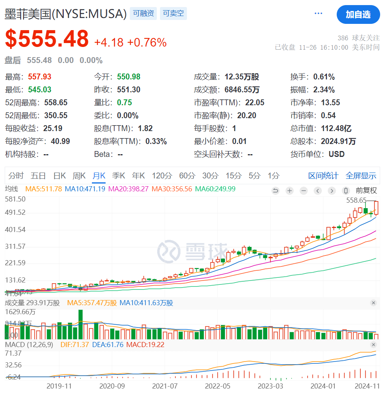
Task: Switch to the 年K tab
Action: 138,176
